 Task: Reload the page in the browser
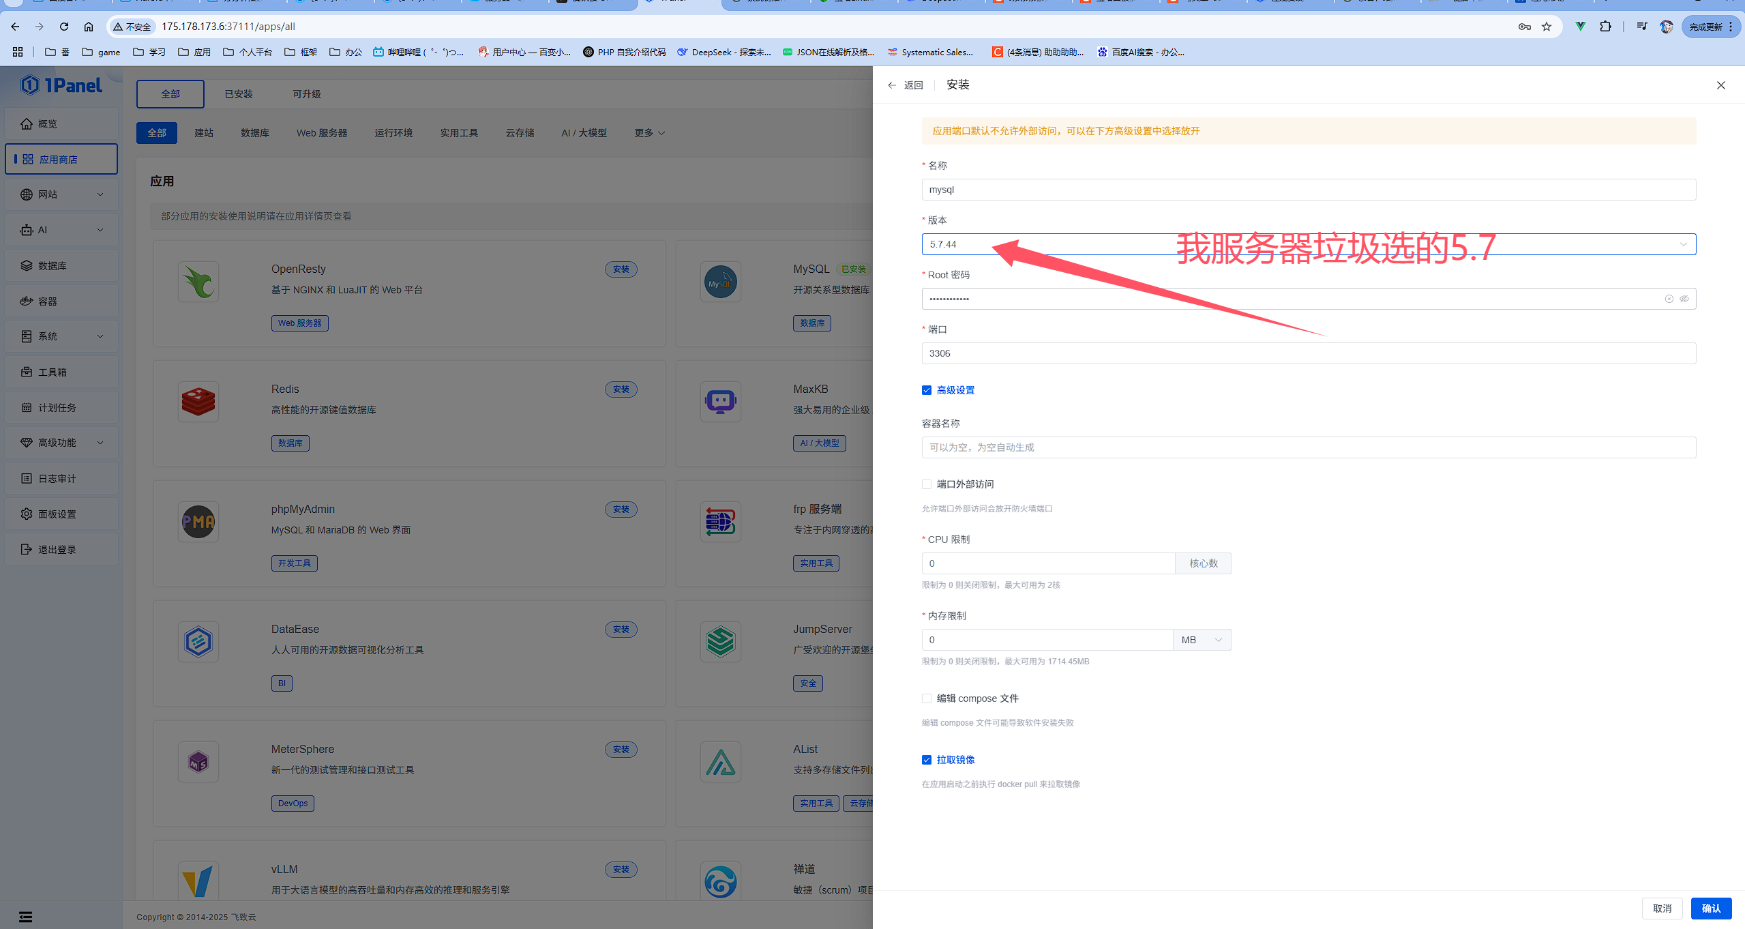[x=64, y=27]
